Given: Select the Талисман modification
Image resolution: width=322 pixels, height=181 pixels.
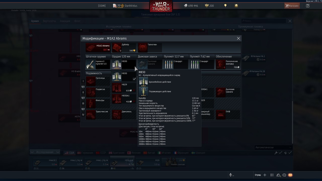Looking at the screenshot, I should 150,48.
